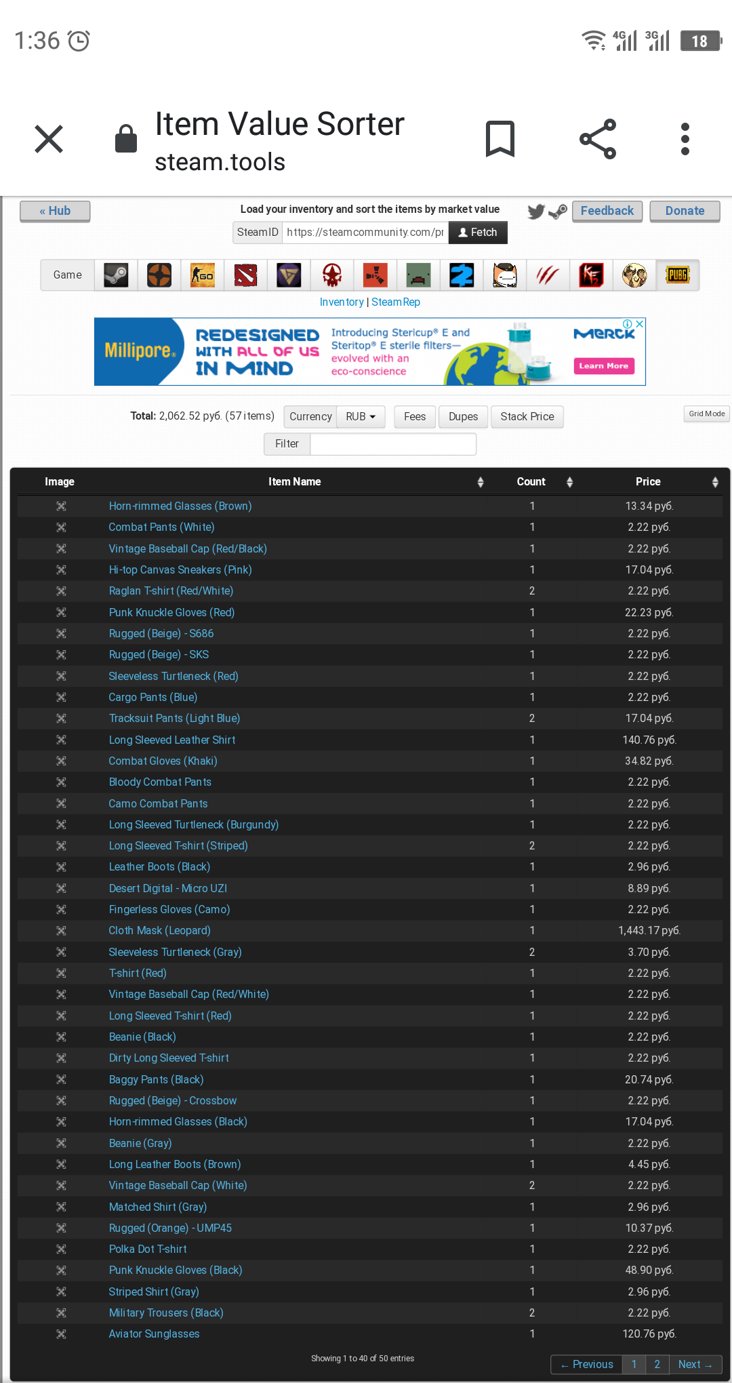The height and width of the screenshot is (1383, 732).
Task: Select the cartoon face game icon
Action: pyautogui.click(x=505, y=275)
